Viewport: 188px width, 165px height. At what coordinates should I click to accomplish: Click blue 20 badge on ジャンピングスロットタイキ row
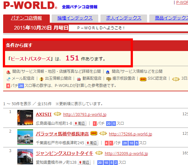[100, 163]
